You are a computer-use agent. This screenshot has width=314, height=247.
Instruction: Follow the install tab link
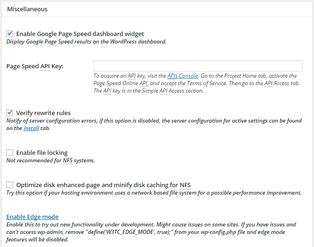click(31, 128)
